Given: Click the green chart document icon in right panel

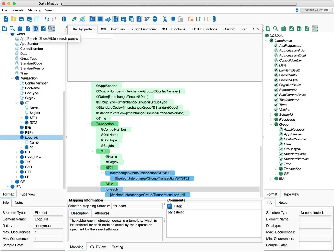Looking at the screenshot, I should click(x=291, y=29).
